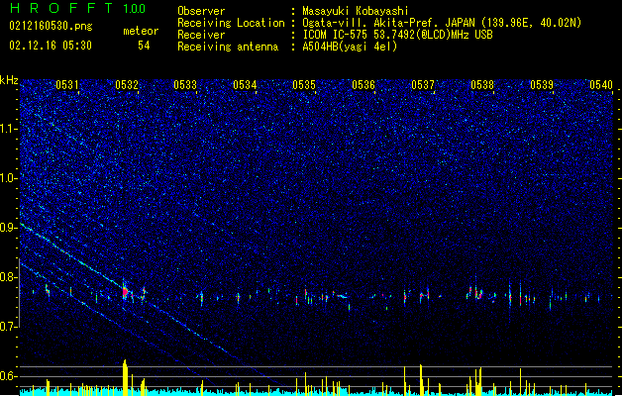Screen dimensions: 623x396
Task: Click the bright red meteor echo near 0532
Action: pyautogui.click(x=125, y=292)
